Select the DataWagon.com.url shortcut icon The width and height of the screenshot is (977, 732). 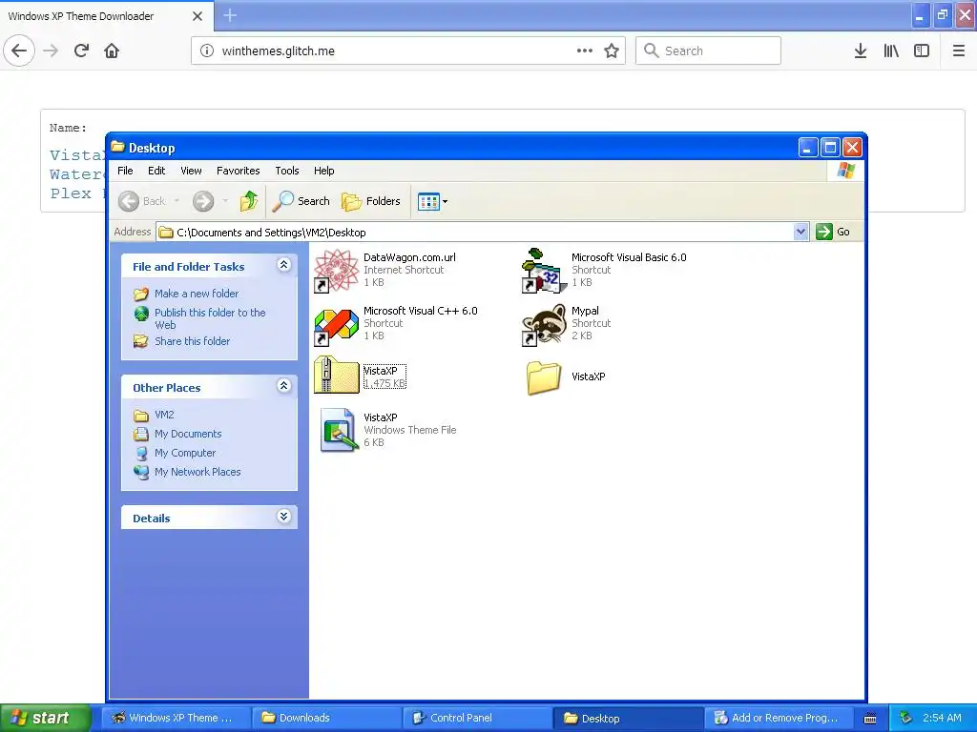(x=337, y=270)
